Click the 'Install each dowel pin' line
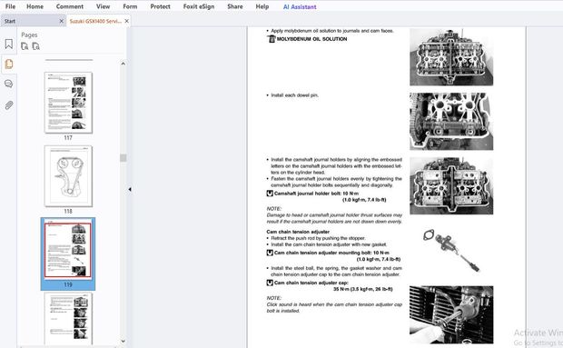The height and width of the screenshot is (348, 563). pos(295,95)
